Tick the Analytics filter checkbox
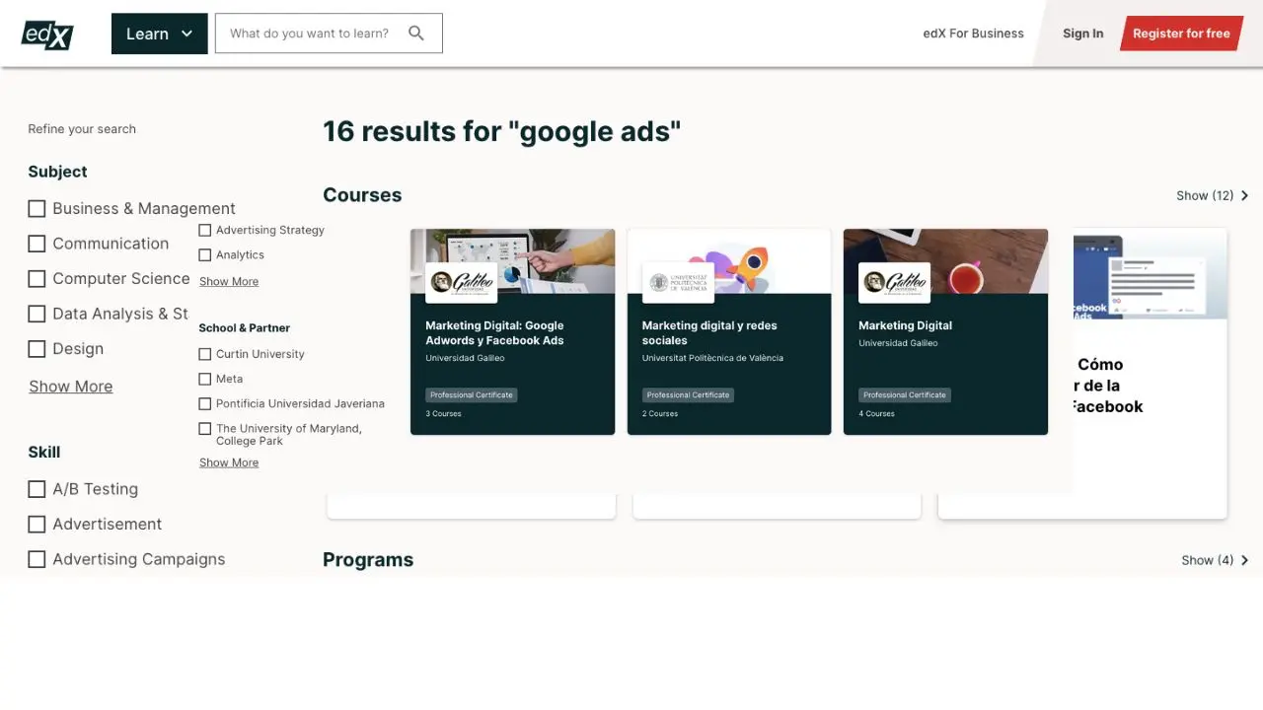The width and height of the screenshot is (1263, 710). point(205,254)
